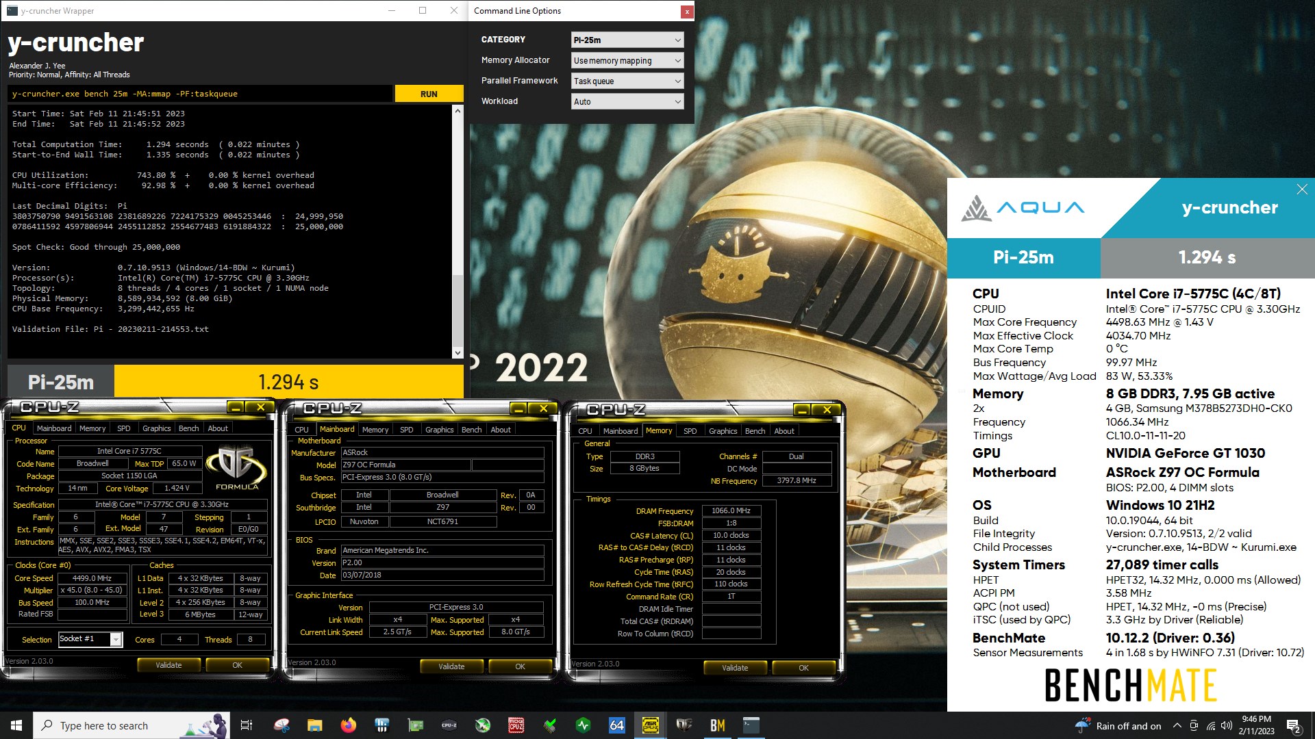Click the y-cruncher command line input field
The height and width of the screenshot is (739, 1315).
coord(201,94)
